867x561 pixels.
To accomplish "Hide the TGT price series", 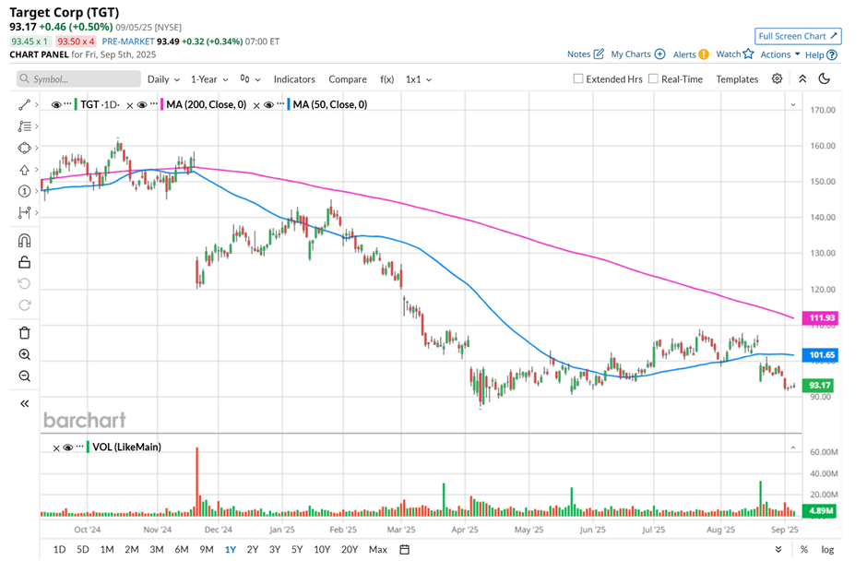I will pyautogui.click(x=56, y=104).
